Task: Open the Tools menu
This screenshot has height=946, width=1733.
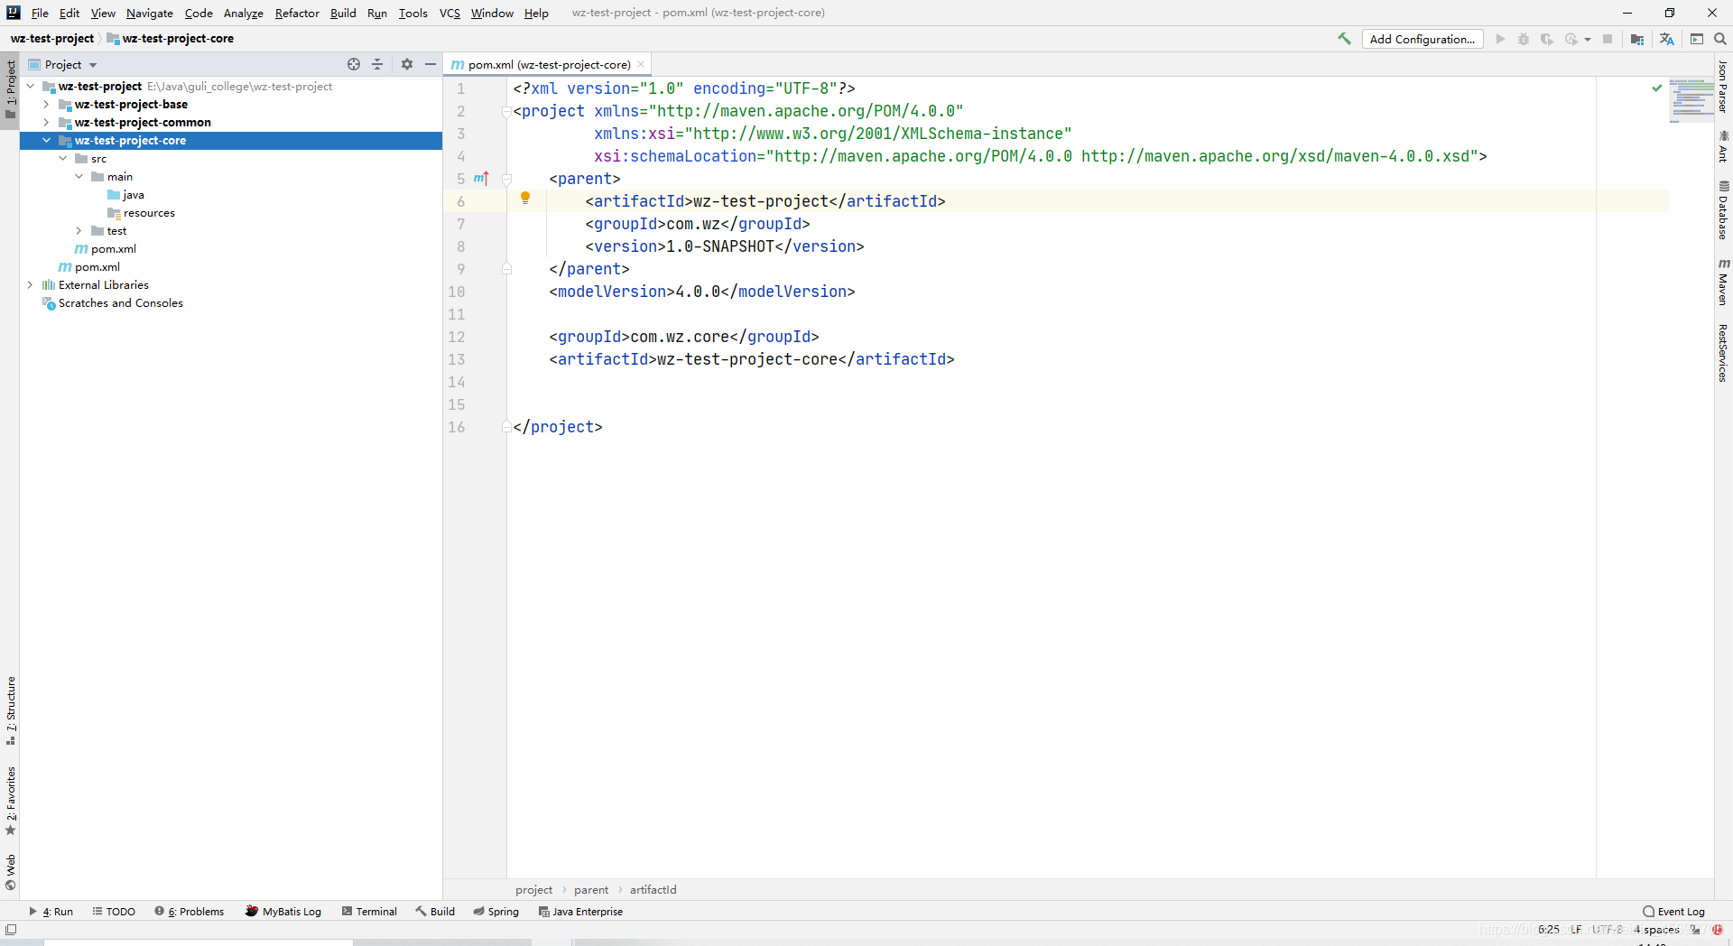Action: coord(413,13)
